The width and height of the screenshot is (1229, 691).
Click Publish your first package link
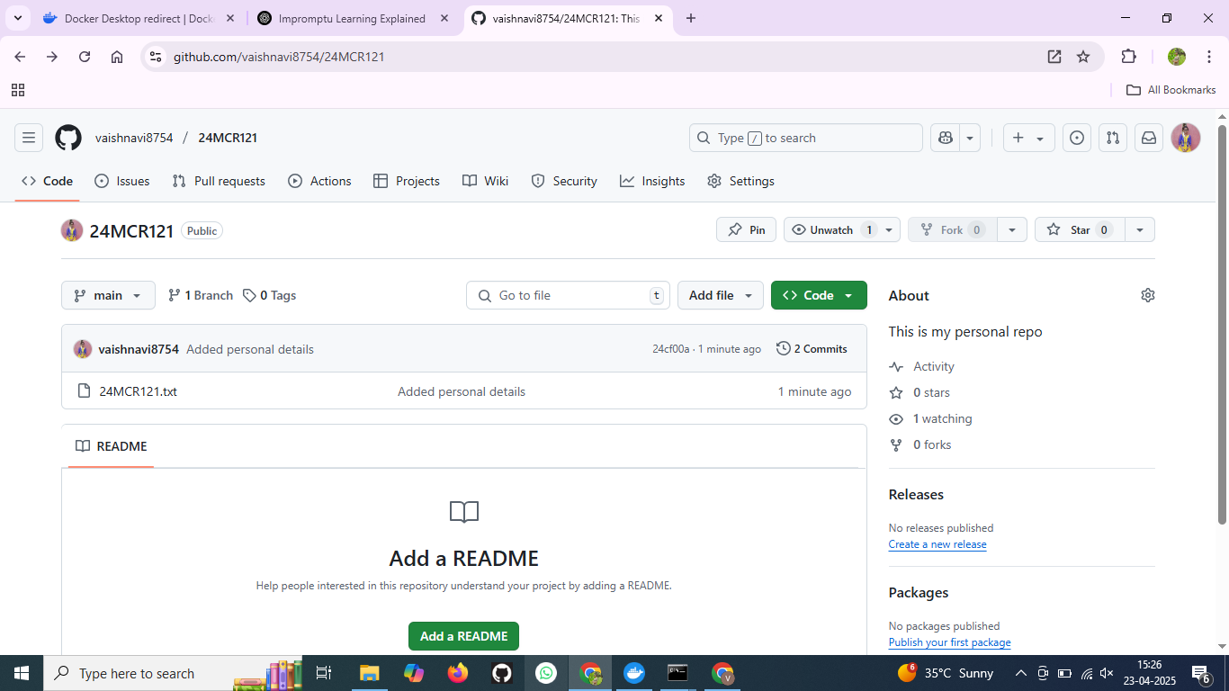tap(949, 642)
